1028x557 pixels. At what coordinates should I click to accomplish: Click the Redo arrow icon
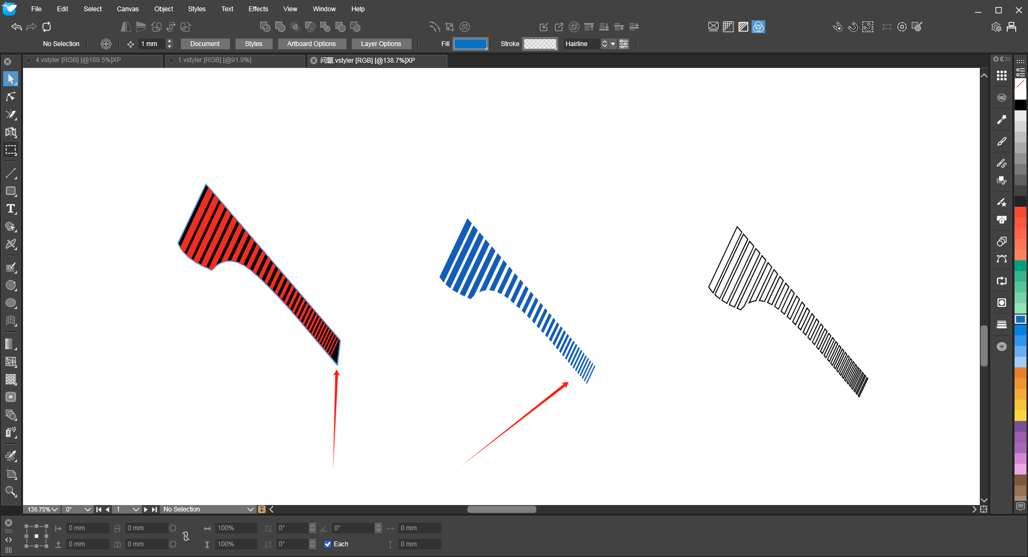pyautogui.click(x=32, y=27)
